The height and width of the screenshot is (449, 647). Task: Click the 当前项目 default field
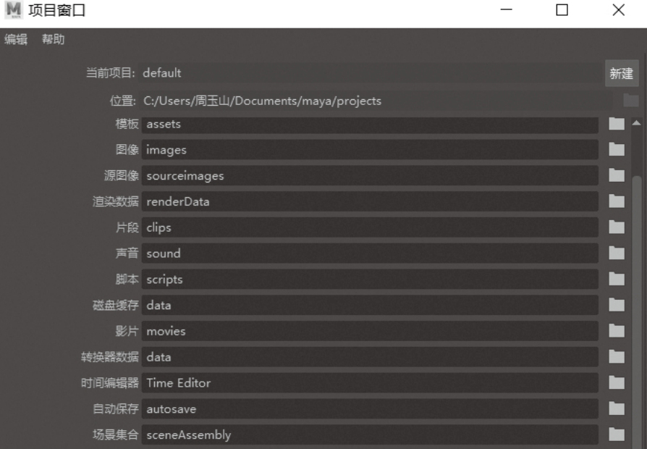370,73
